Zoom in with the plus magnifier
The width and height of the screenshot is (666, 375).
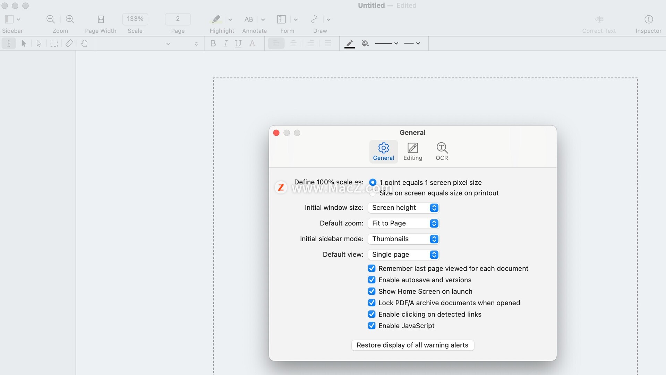pyautogui.click(x=70, y=19)
